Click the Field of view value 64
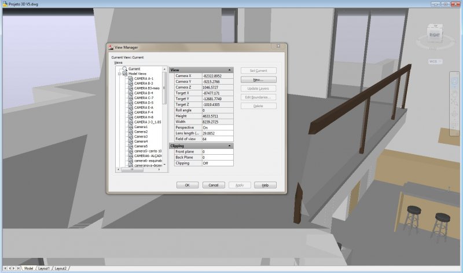 [x=218, y=139]
